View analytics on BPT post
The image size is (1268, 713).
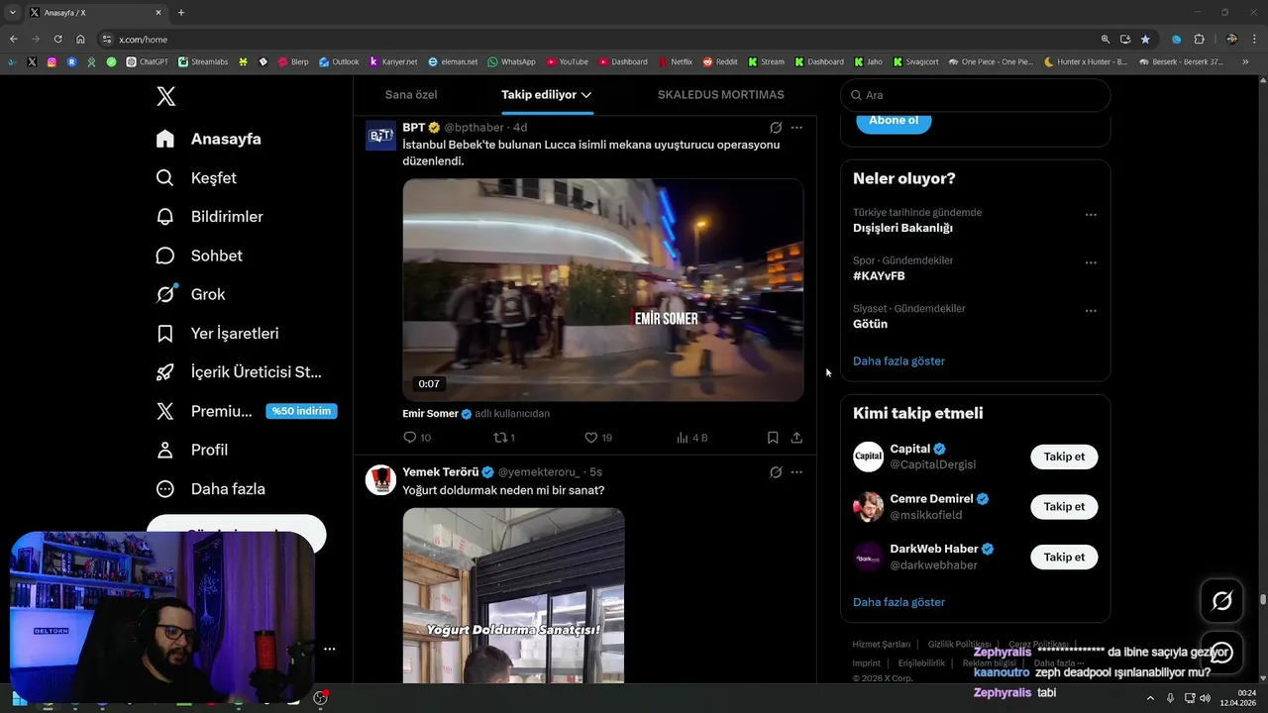click(x=691, y=438)
